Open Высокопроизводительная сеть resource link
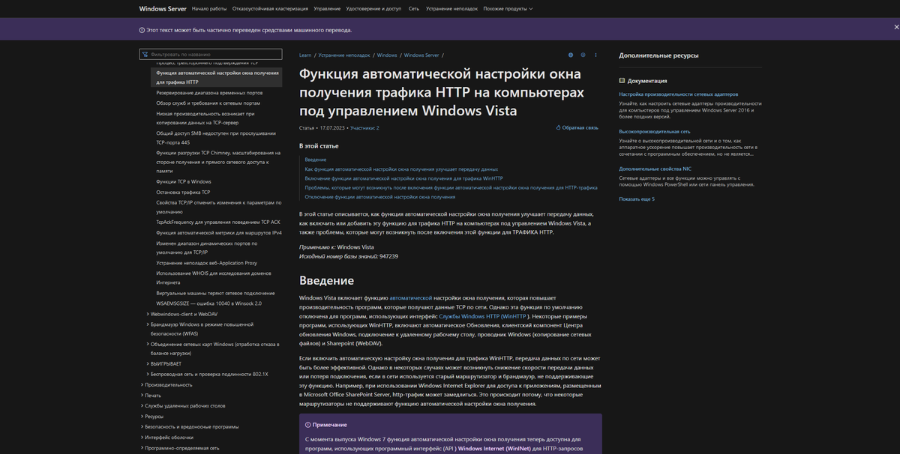 (655, 131)
